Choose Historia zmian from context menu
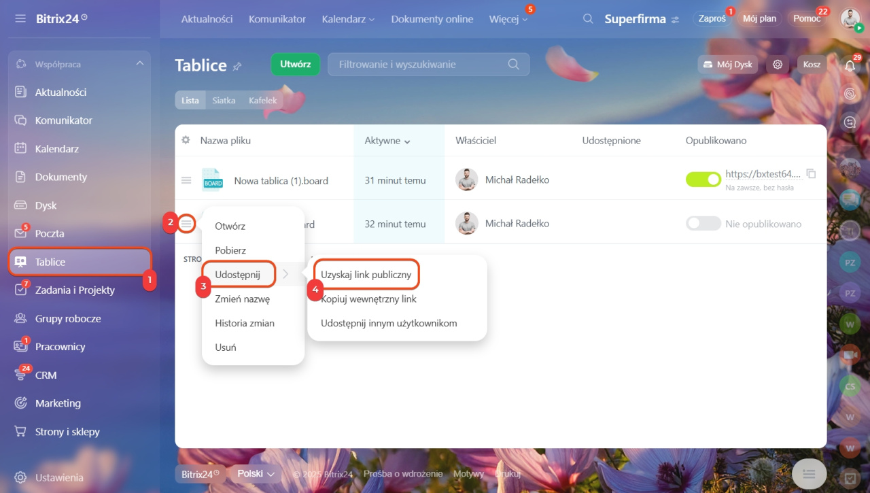870x493 pixels. [245, 323]
